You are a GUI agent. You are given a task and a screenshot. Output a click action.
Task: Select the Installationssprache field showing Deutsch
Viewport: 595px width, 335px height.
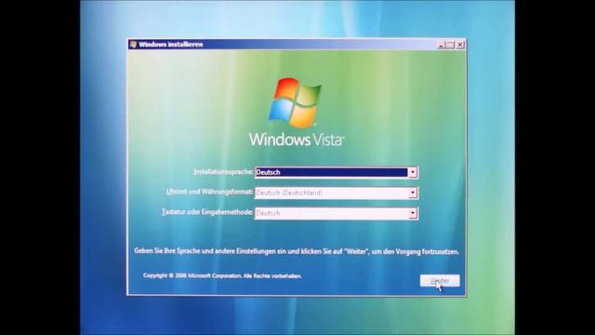pyautogui.click(x=337, y=172)
